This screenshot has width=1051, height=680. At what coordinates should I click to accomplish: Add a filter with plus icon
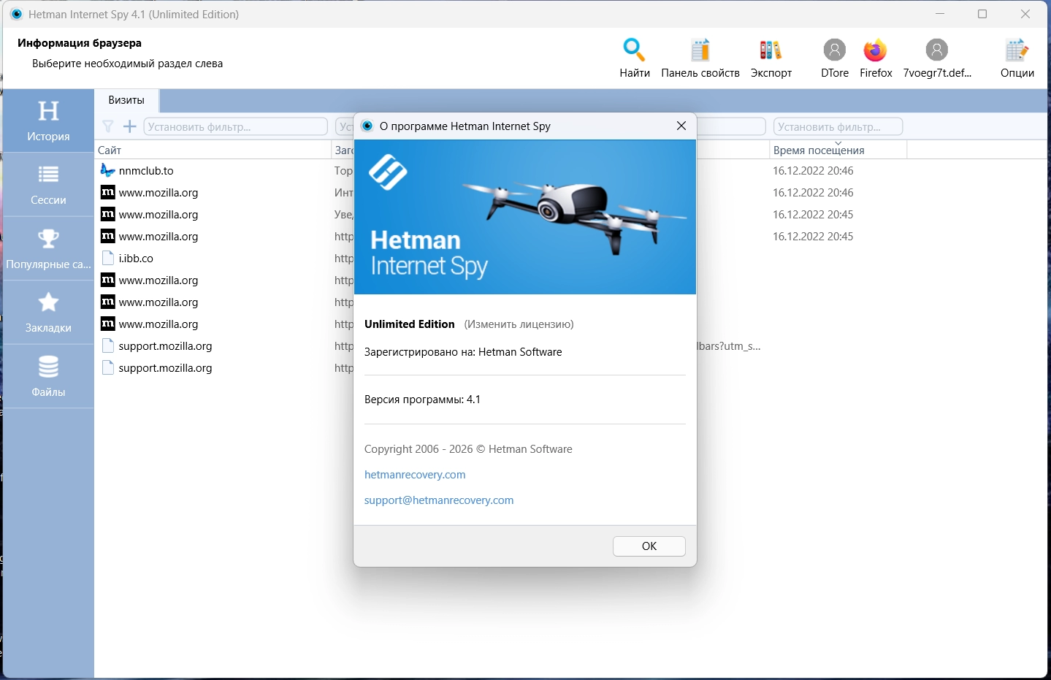pyautogui.click(x=130, y=126)
